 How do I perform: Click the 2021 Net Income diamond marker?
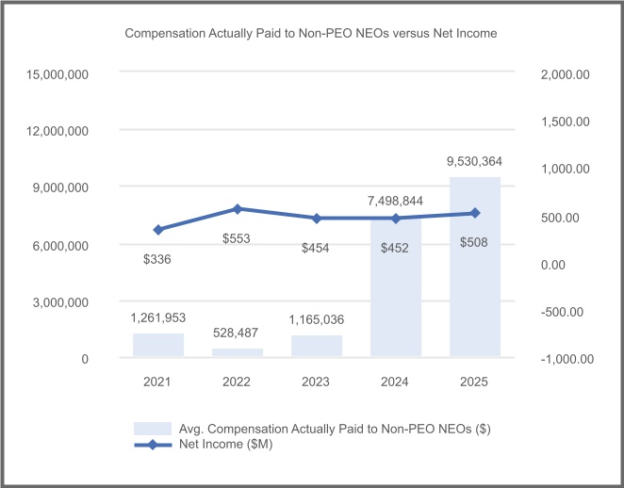click(157, 229)
